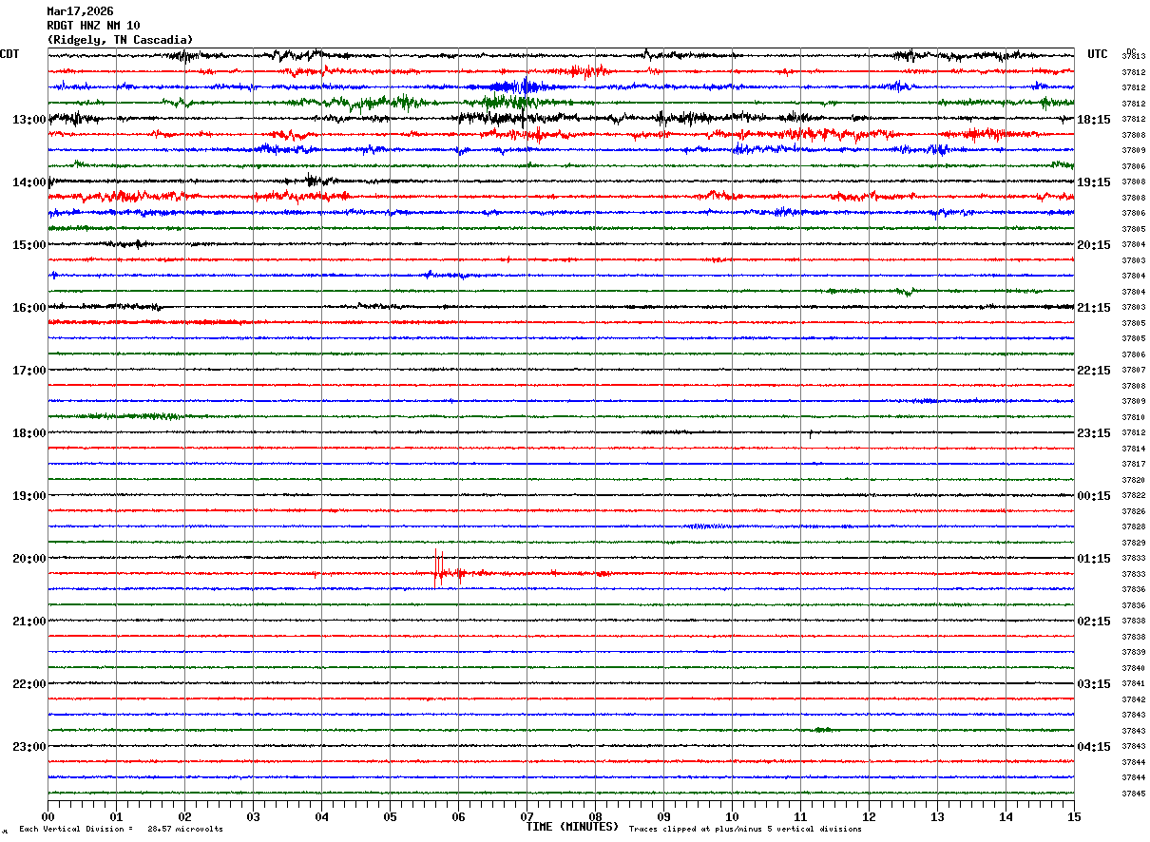Select the DC value 37828
This screenshot has width=1150, height=842.
tap(1134, 527)
